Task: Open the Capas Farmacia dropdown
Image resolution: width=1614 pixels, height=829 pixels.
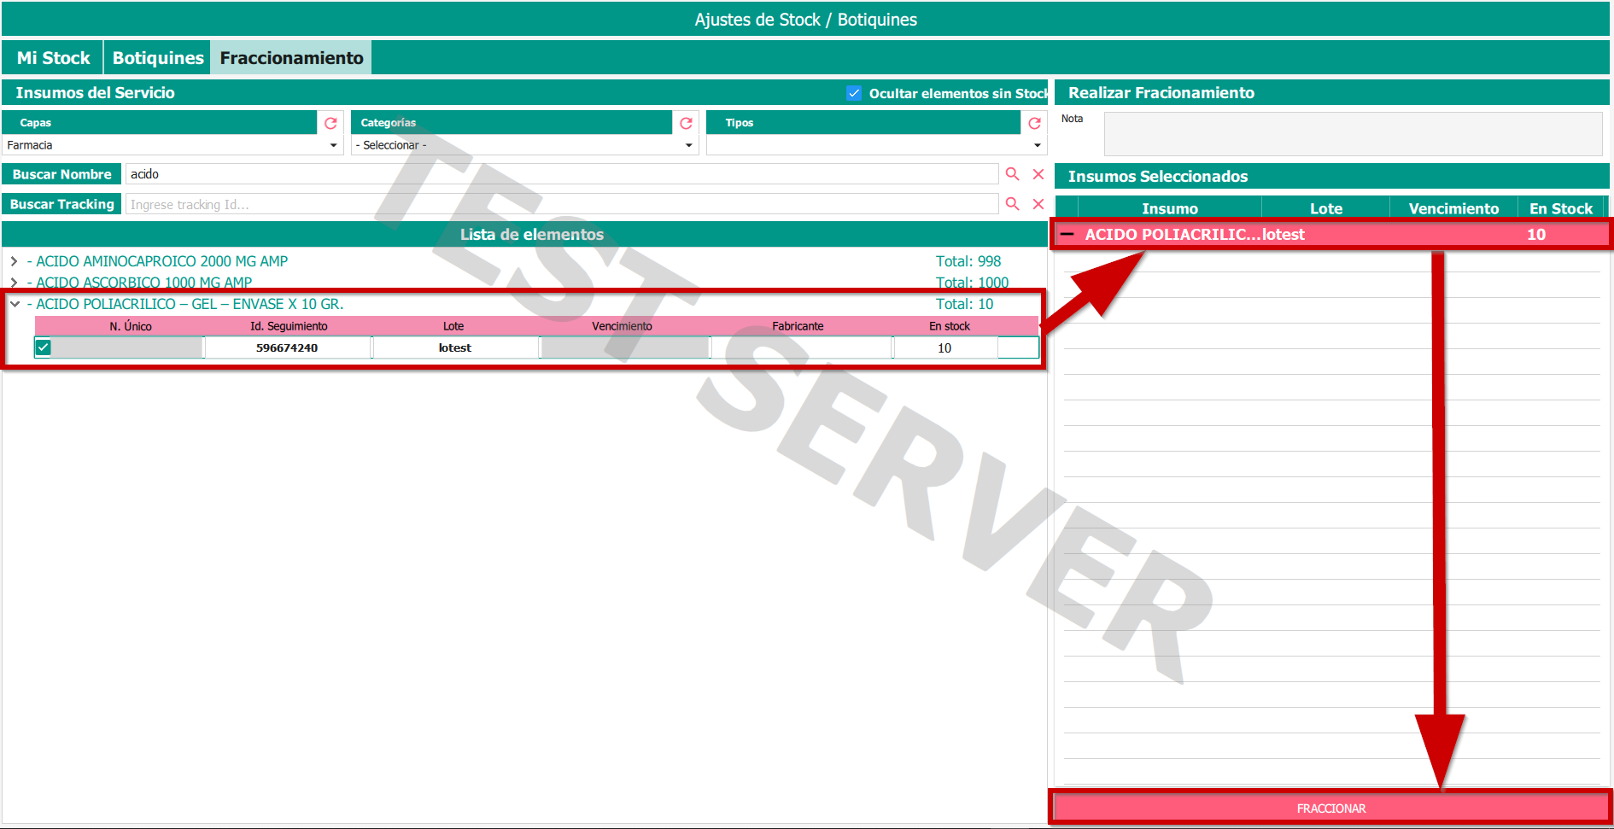Action: click(x=172, y=145)
